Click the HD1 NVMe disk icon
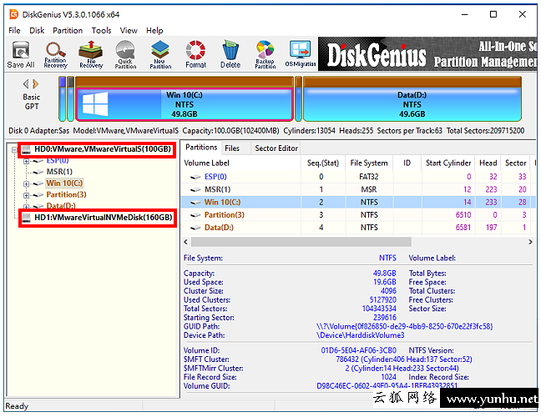This screenshot has height=417, width=541. tap(26, 218)
